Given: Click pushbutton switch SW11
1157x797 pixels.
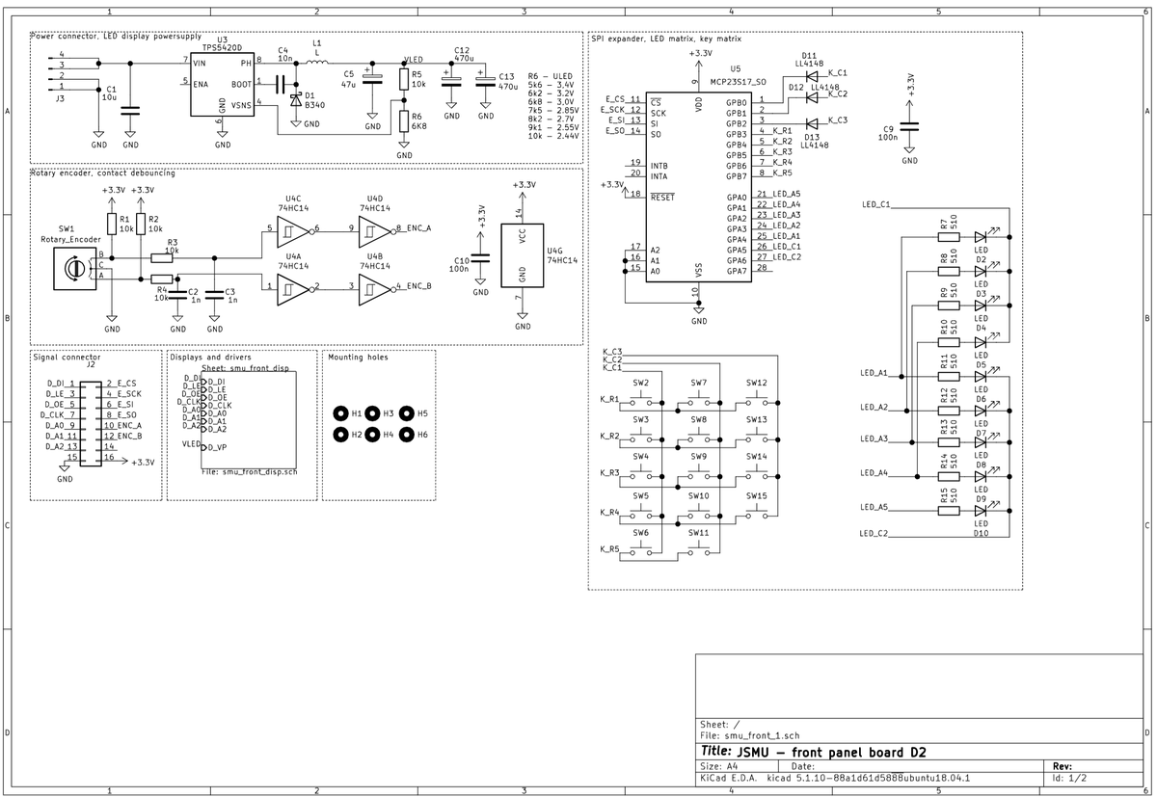Looking at the screenshot, I should click(699, 546).
